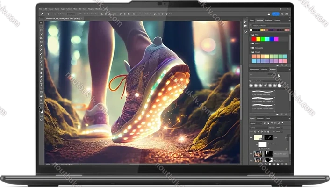Open the Normal blend mode dropdown
This screenshot has width=330, height=187.
click(258, 127)
